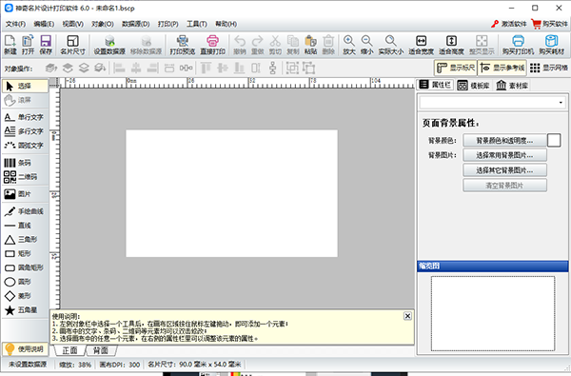Screen dimensions: 571x376
Task: Open the 对象(O) menu
Action: 103,24
